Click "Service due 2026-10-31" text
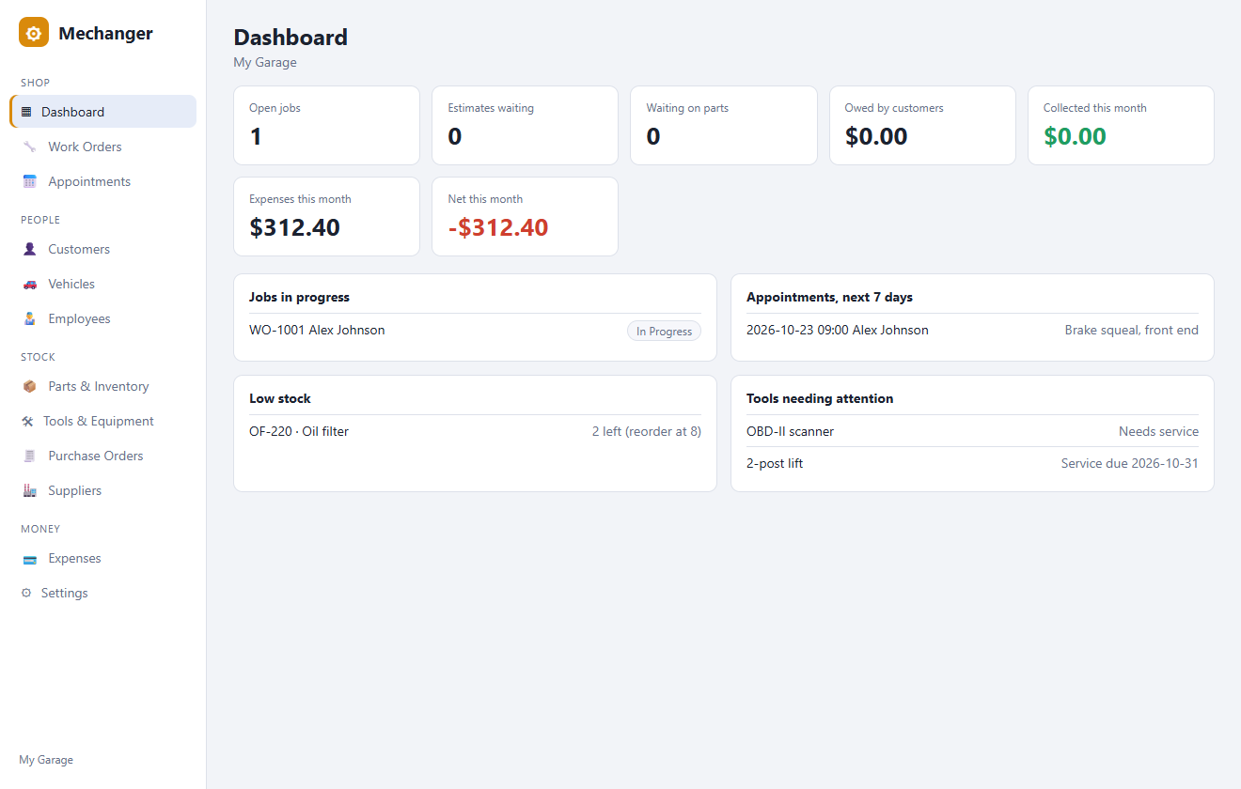The width and height of the screenshot is (1241, 789). pos(1130,463)
